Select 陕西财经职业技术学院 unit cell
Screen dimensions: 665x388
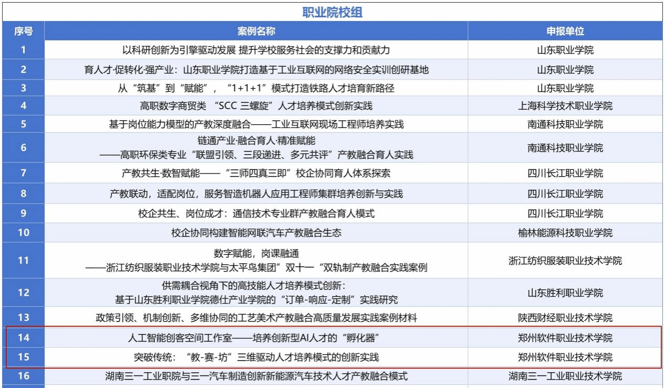coord(565,318)
